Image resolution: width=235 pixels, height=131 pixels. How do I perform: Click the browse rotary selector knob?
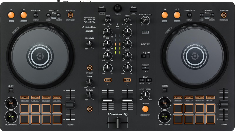[x=118, y=8]
